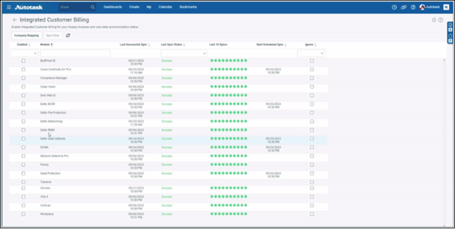Sort by Module column arrow

52,45
